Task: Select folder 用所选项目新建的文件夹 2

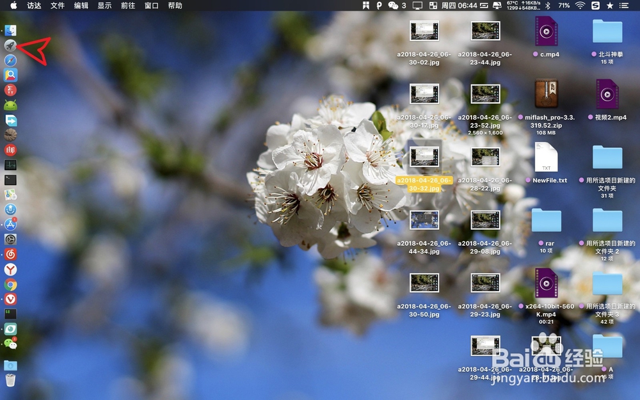Action: [x=607, y=220]
